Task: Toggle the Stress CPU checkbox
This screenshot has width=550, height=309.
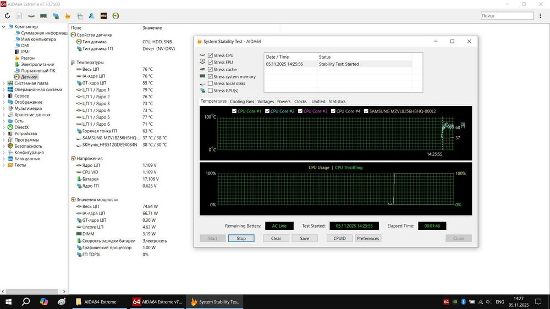Action: pyautogui.click(x=211, y=55)
